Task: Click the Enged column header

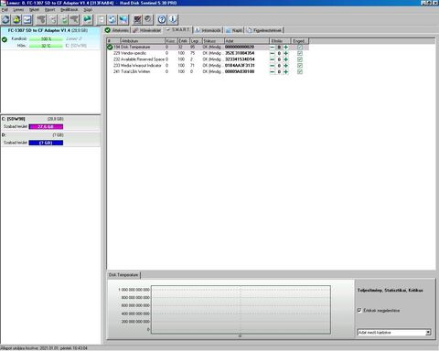Action: (300, 41)
